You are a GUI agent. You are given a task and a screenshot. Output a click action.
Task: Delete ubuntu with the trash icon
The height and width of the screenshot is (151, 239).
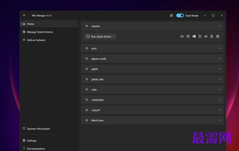click(x=212, y=36)
